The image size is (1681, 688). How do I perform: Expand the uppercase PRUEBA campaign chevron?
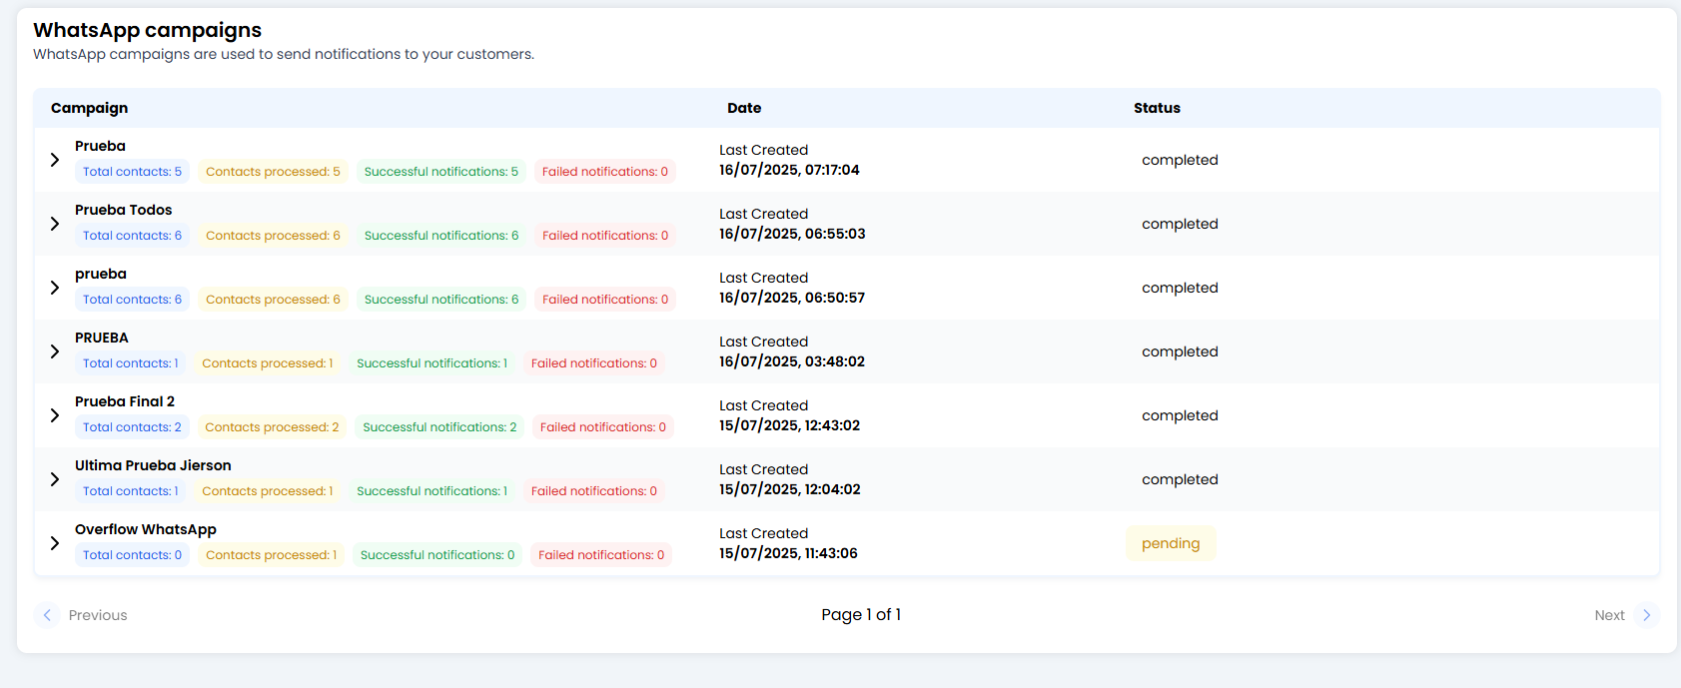click(55, 351)
